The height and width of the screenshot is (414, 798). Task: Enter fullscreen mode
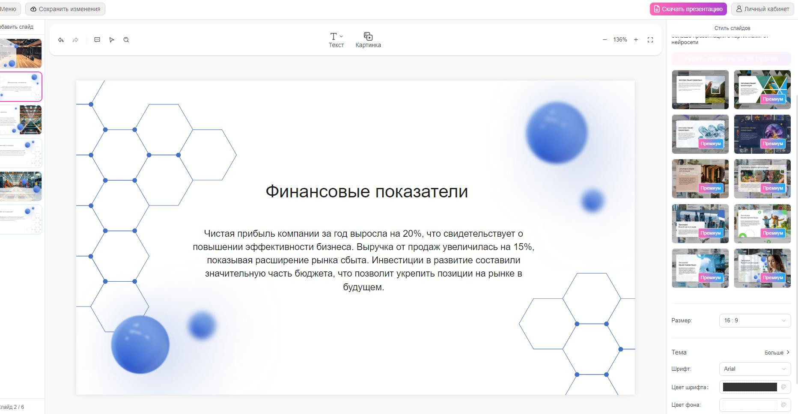650,40
